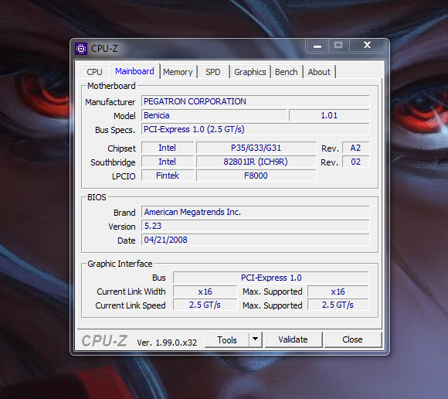Go to the Bench tab
Viewport: 448px width, 399px height.
(x=287, y=72)
